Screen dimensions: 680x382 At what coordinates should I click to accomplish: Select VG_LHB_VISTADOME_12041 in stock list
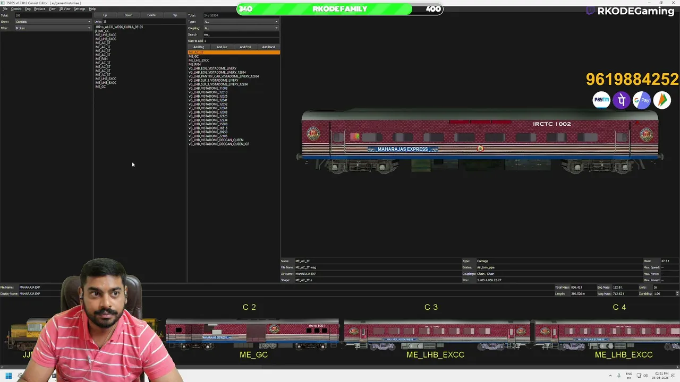[x=208, y=100]
